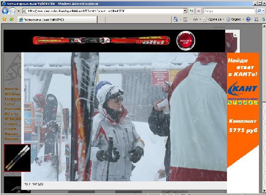Open the SKI.Лента sidebar link

click(12, 94)
